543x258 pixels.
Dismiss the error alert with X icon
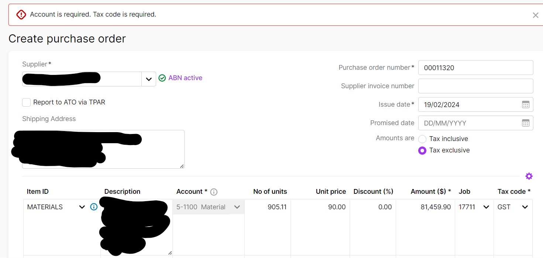535,15
